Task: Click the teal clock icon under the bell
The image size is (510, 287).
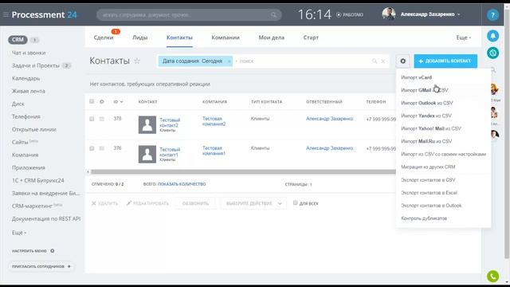Action: [492, 53]
